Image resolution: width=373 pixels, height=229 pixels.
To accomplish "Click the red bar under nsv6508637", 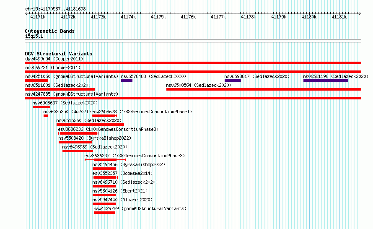I will (41, 107).
